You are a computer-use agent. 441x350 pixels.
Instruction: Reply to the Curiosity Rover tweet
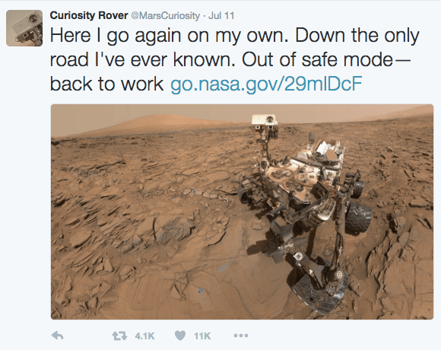(x=58, y=336)
